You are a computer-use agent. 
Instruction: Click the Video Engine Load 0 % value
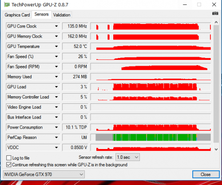coord(75,107)
